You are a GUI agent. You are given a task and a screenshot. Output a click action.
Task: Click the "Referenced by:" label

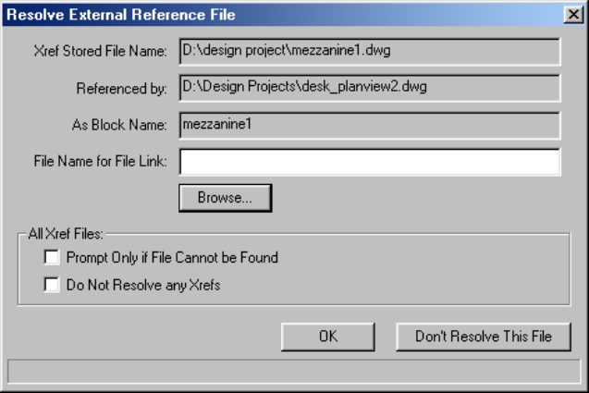123,90
